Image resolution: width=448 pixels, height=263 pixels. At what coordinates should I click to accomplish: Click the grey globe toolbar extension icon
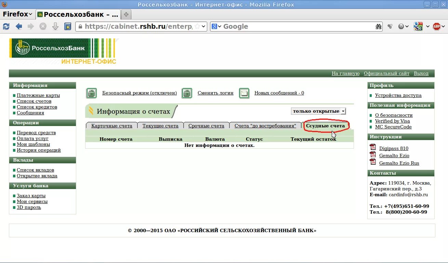click(401, 26)
